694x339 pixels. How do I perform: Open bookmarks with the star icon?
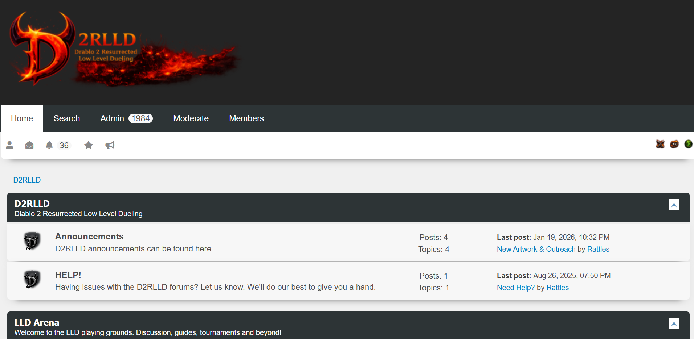click(x=88, y=145)
